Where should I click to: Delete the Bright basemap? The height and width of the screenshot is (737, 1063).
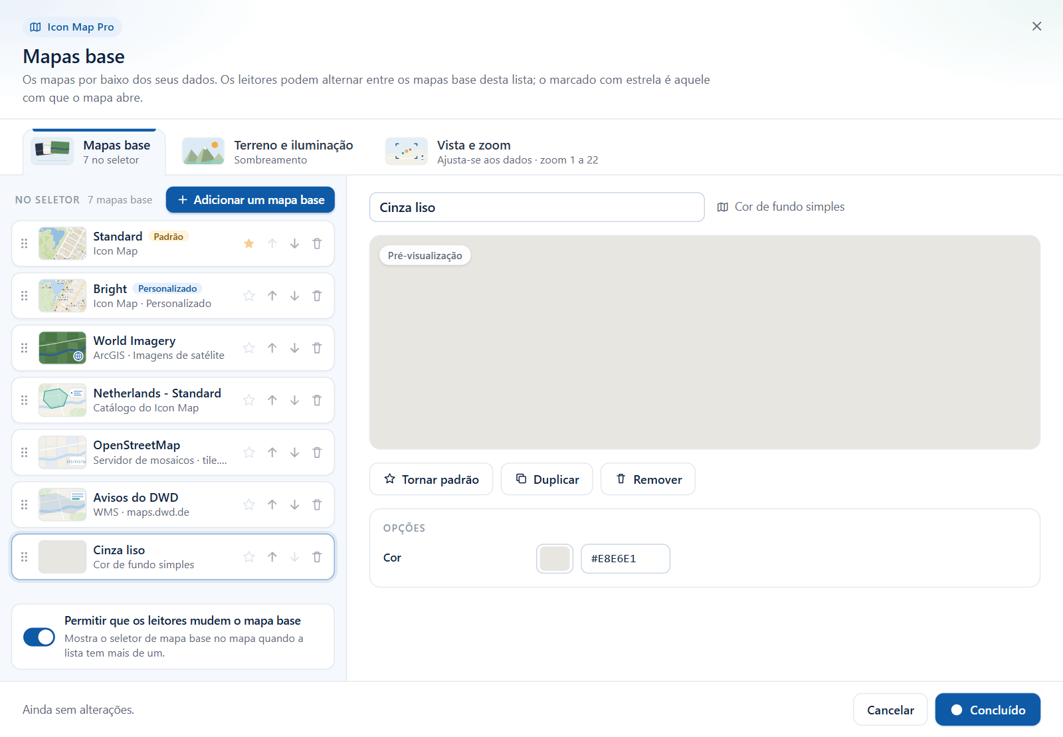[x=317, y=296]
